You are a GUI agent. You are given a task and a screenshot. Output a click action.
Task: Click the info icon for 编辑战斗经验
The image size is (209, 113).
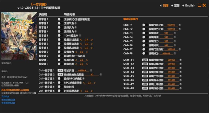tap(181, 80)
